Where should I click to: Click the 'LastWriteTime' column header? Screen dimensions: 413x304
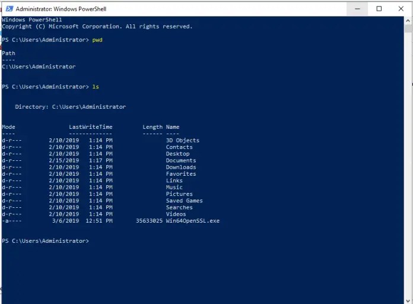pos(91,127)
